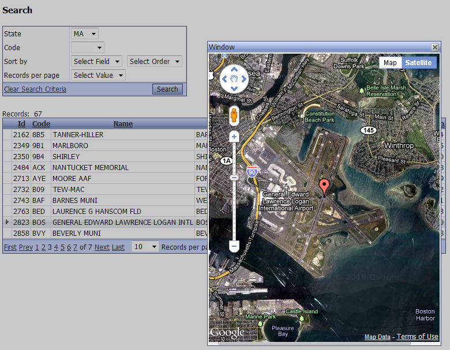Sort the table by Name column
The width and height of the screenshot is (450, 350).
click(x=123, y=123)
